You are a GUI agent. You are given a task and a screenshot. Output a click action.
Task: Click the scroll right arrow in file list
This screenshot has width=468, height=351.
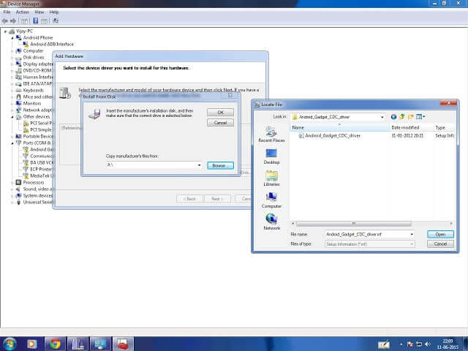click(451, 224)
